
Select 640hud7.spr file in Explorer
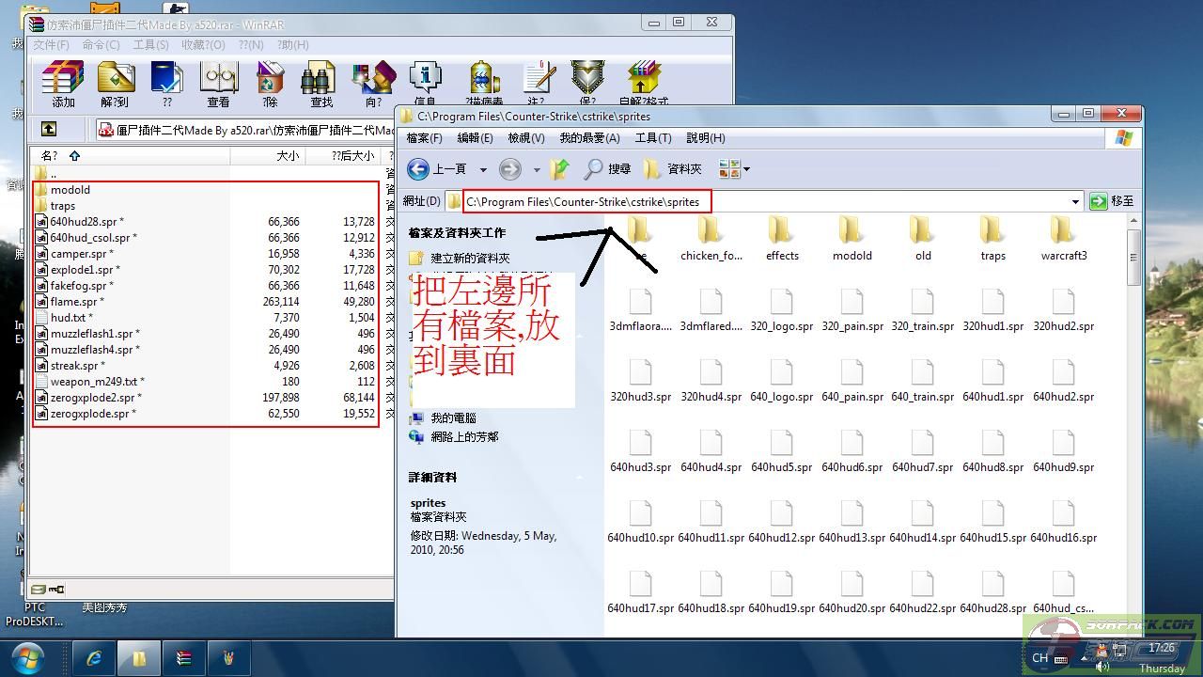(923, 451)
